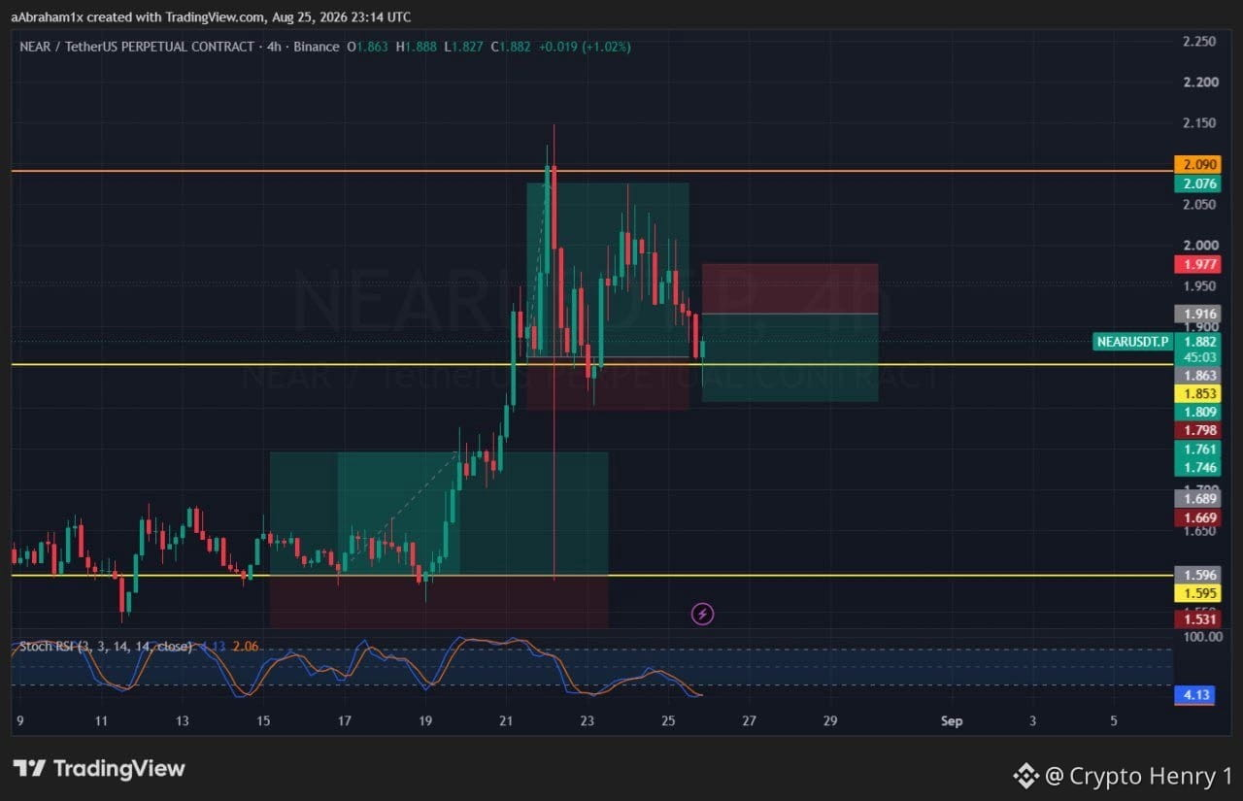Click the yellow 1.853 price label
This screenshot has width=1243, height=801.
(x=1195, y=393)
